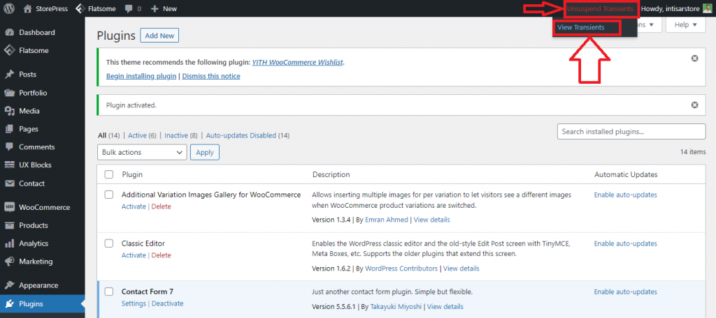
Task: Open YITH WooCommerce Wishlist link
Action: [297, 63]
